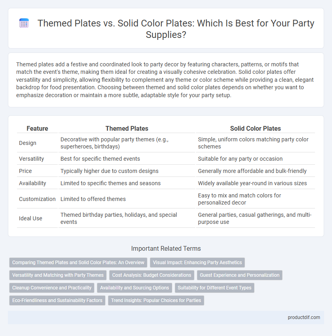
Task: Select the 'Solid Color Plates' column header
Action: click(255, 128)
